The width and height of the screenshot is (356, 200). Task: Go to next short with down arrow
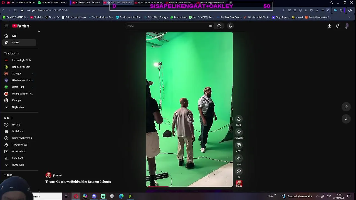346,119
